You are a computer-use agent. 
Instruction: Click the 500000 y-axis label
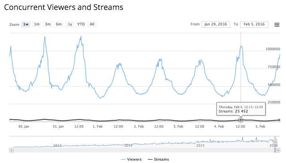[x=274, y=85]
